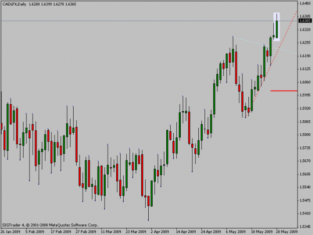Click the current price label 1.6365
Screen dimensions: 313x235
point(305,21)
